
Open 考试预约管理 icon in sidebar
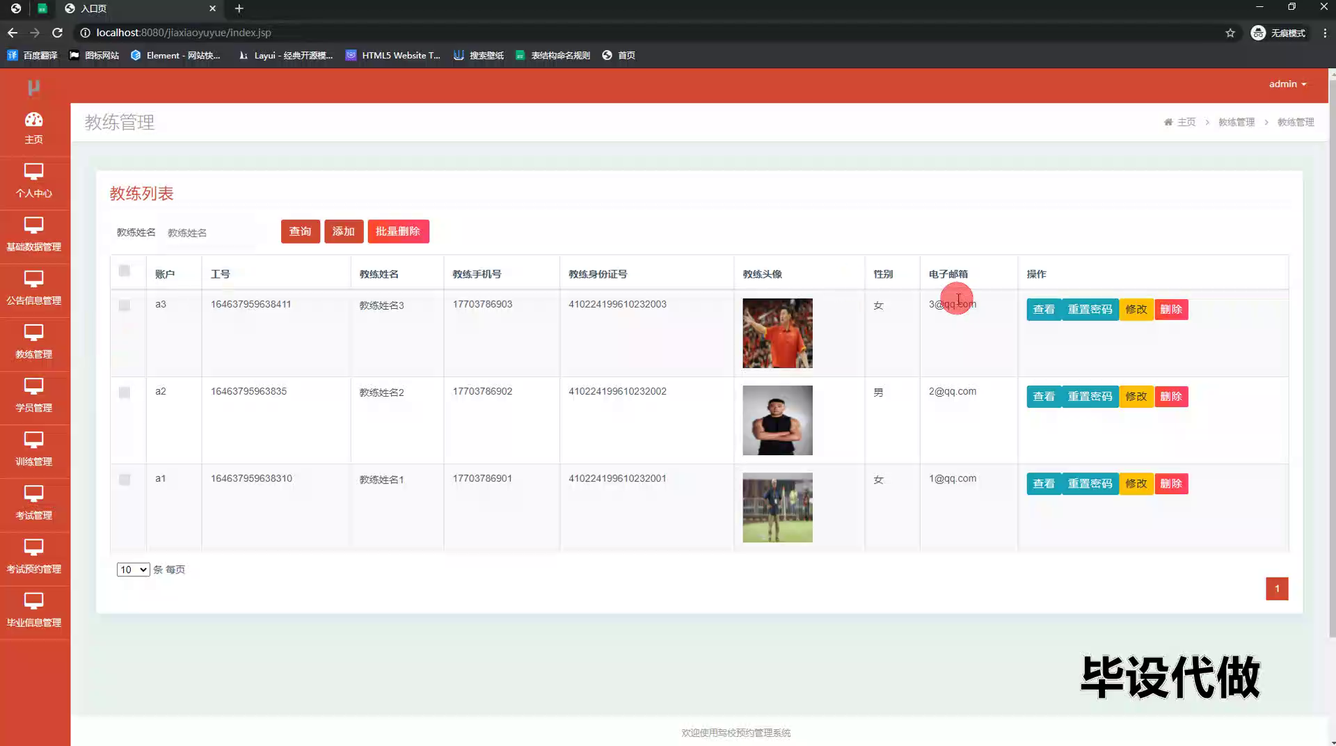click(x=33, y=548)
